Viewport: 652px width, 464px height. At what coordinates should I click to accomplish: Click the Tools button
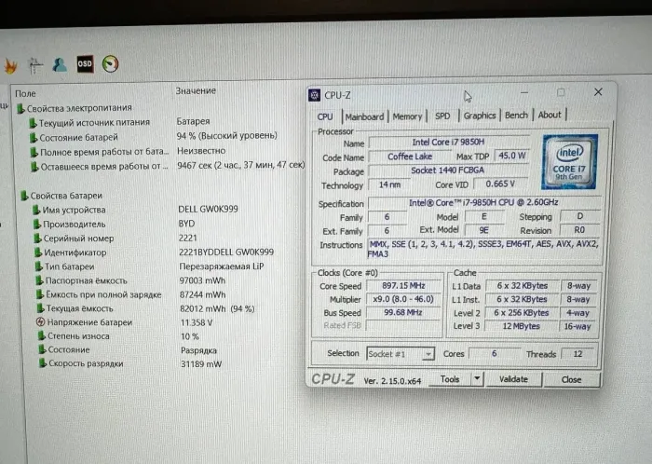450,379
